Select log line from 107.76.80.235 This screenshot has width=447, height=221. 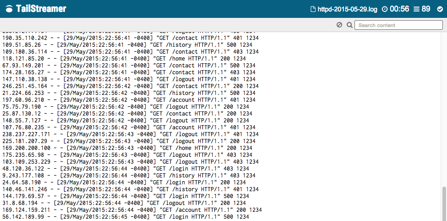(x=129, y=127)
